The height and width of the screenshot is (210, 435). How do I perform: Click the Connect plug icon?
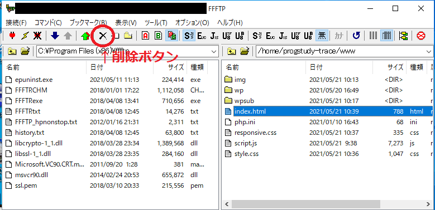click(x=12, y=36)
